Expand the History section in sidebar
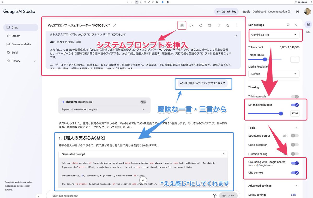Screen dimensions: 313x198 coord(21,61)
